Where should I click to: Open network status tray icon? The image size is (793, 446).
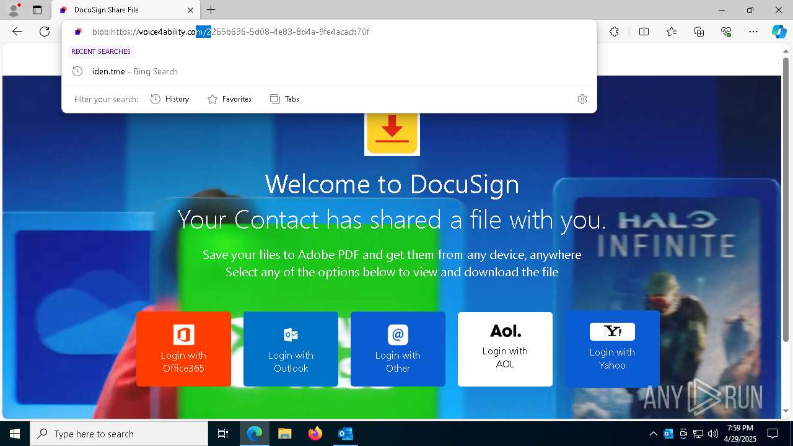[698, 434]
